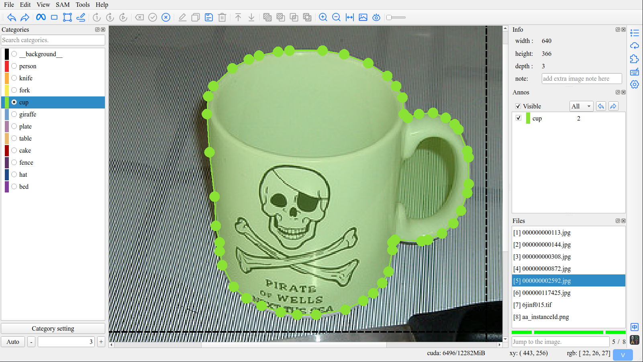Click the red person category color swatch
The image size is (643, 362).
coord(7,66)
